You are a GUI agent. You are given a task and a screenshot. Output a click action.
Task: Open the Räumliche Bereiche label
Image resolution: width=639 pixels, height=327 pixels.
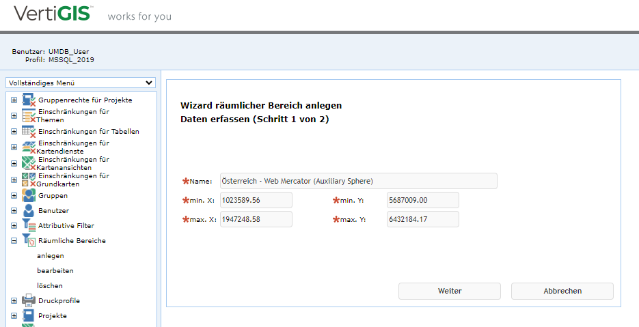72,241
